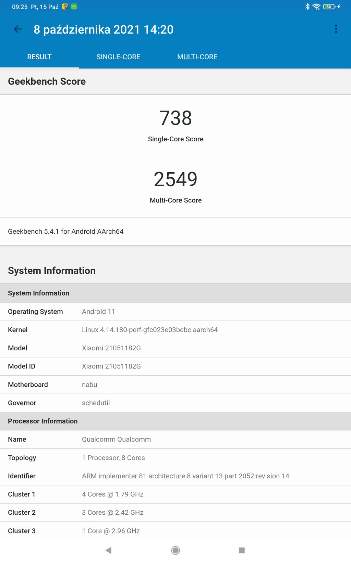Tap the Operating System value 'Android 11'
This screenshot has width=351, height=562.
[x=98, y=312]
